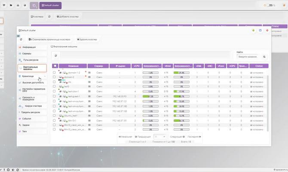Click the network hierarchy icon in top toolbar
The image size is (288, 172).
tap(18, 5)
